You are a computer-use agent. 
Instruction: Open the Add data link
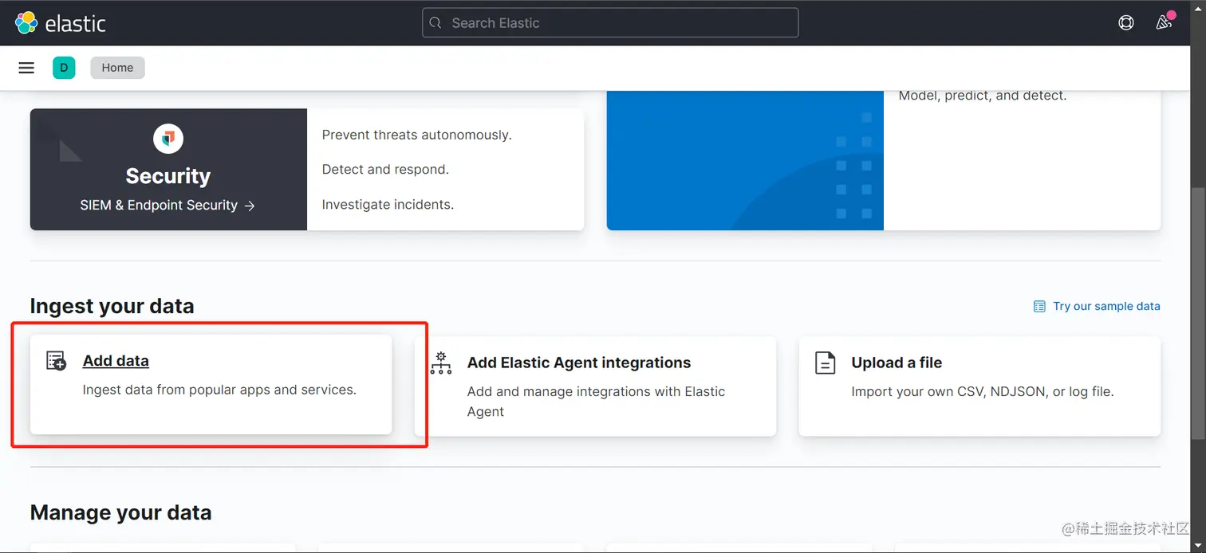(116, 361)
